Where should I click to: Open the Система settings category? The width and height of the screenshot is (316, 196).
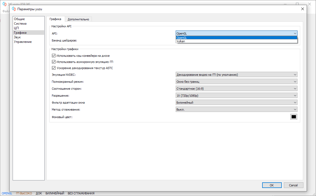coord(28,24)
